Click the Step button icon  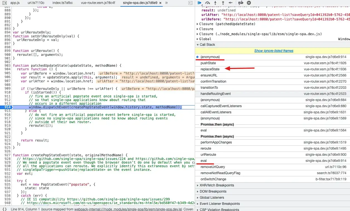pyautogui.click(x=230, y=3)
